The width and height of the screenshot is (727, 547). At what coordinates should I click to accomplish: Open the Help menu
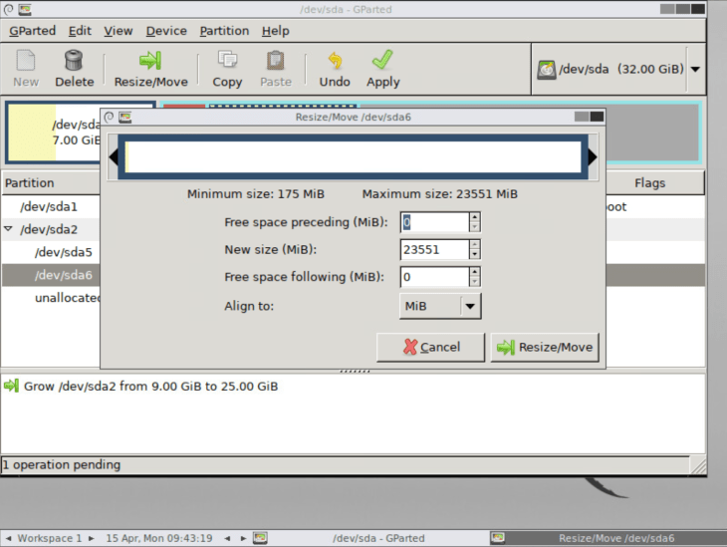[x=276, y=31]
